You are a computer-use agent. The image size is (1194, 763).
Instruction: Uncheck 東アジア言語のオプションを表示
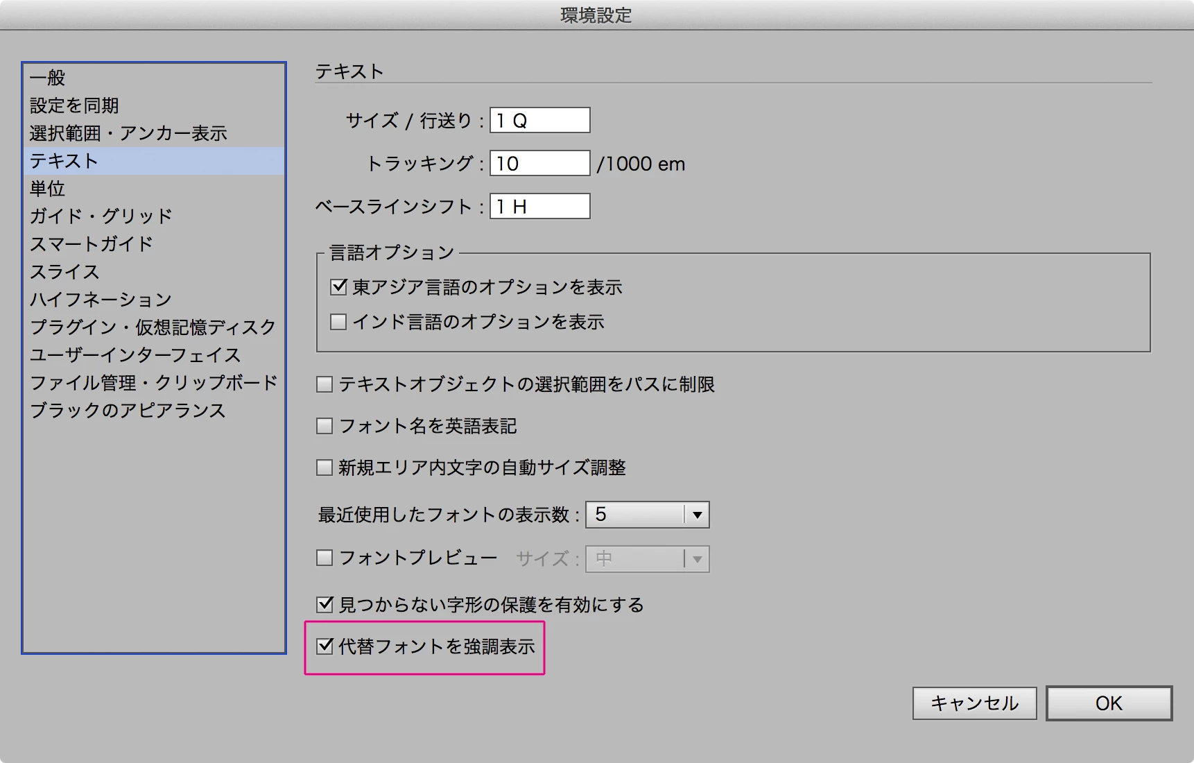tap(338, 286)
